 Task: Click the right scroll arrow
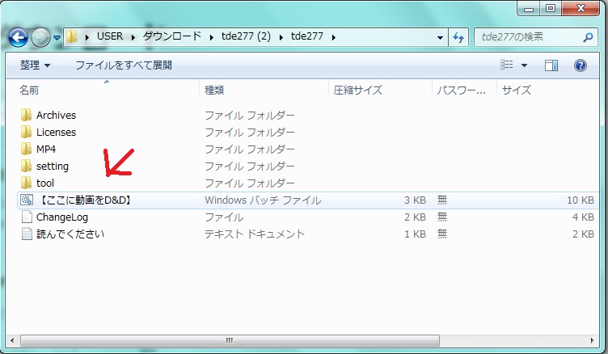coord(592,340)
